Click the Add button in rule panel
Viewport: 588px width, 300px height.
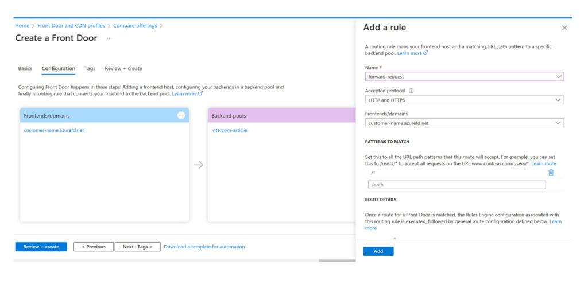[x=378, y=251]
